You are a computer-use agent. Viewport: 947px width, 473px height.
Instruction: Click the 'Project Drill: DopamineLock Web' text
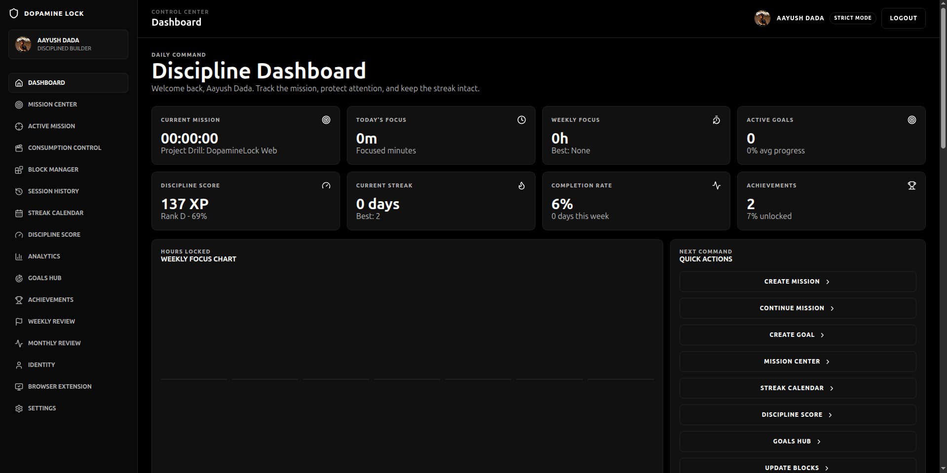219,151
